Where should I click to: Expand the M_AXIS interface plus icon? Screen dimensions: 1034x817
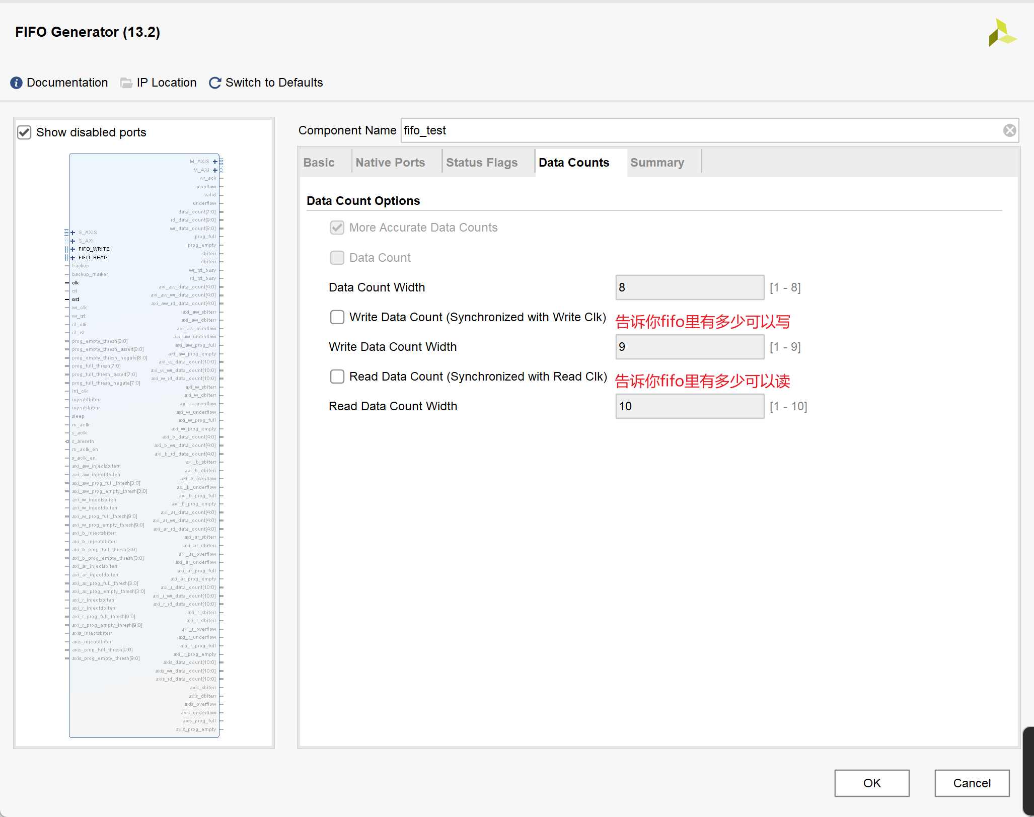tap(215, 162)
